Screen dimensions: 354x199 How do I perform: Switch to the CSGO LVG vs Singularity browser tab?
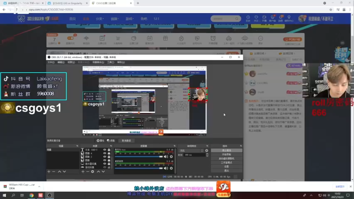pos(67,3)
